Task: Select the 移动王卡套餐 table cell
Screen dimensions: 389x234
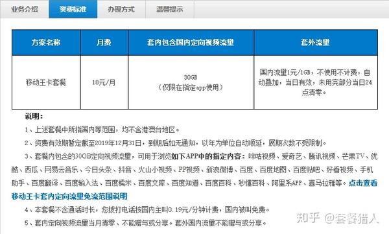Action: point(46,82)
